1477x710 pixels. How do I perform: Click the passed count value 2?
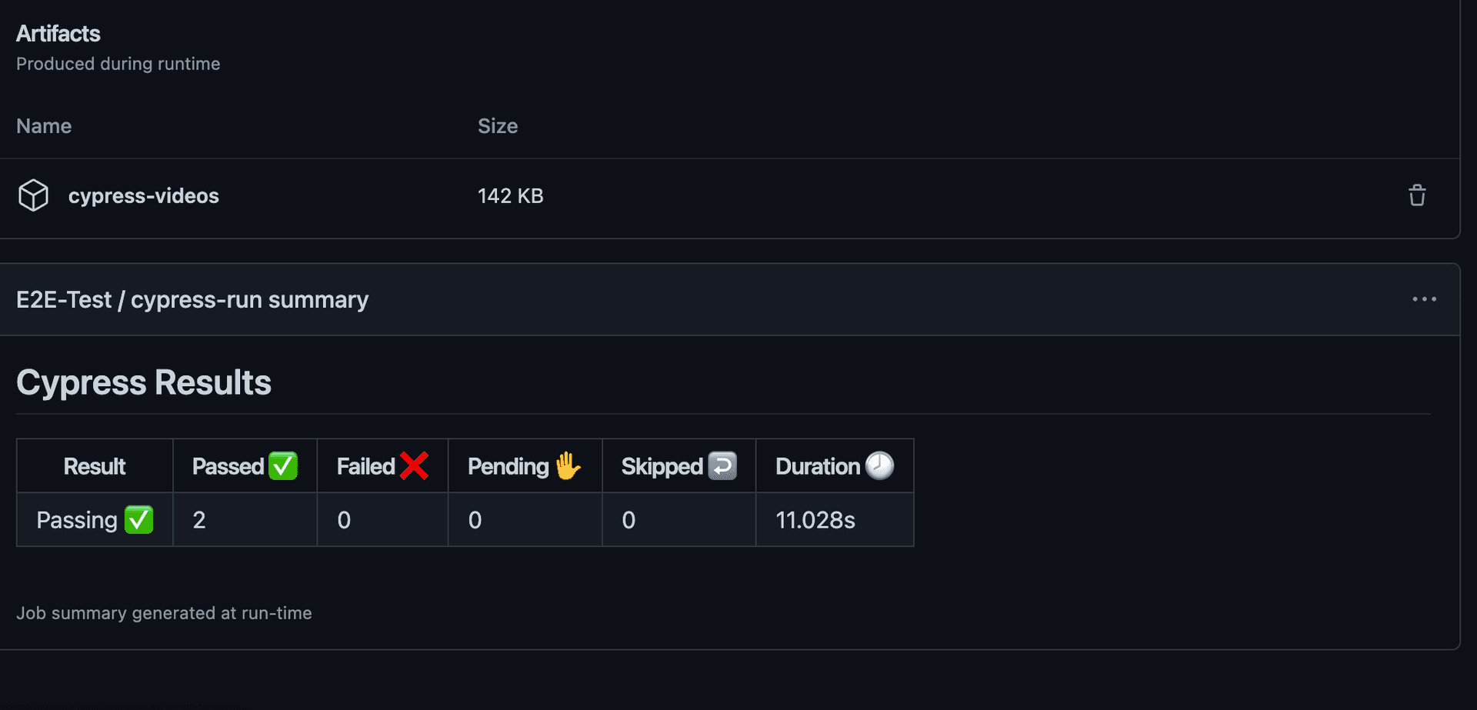pyautogui.click(x=199, y=521)
